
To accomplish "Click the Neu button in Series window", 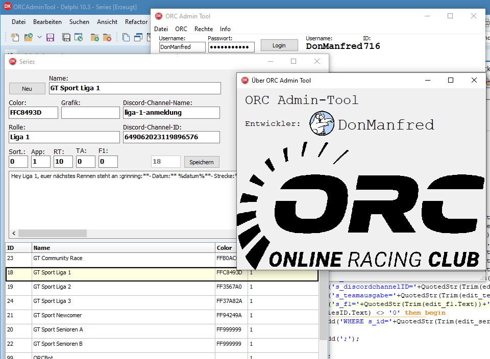I will (27, 89).
